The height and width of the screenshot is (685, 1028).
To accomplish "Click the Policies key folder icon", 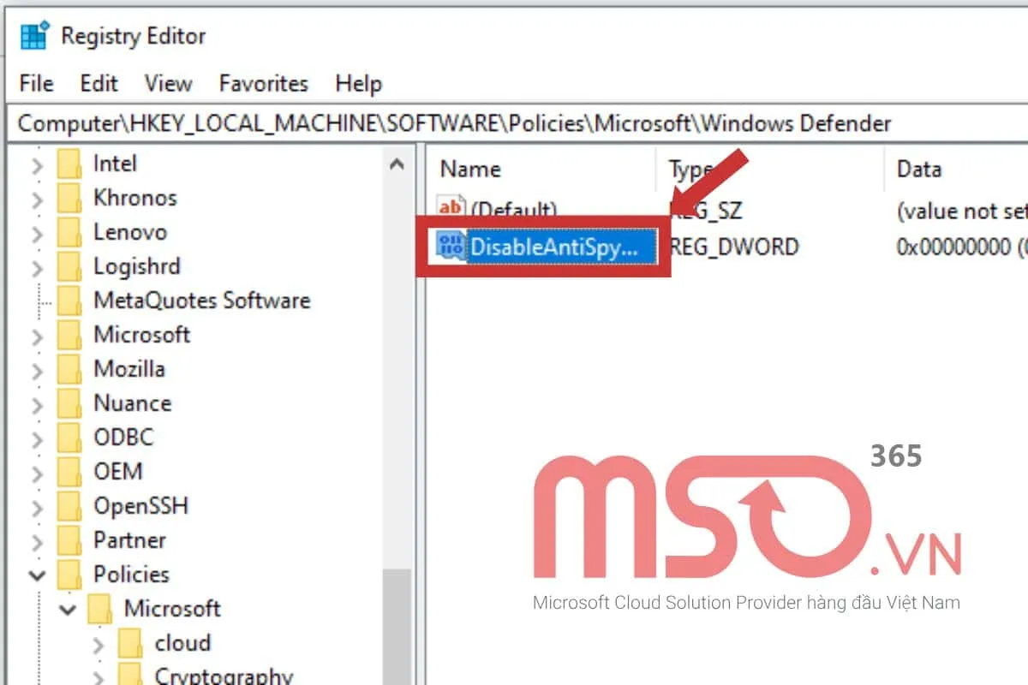I will click(x=69, y=575).
